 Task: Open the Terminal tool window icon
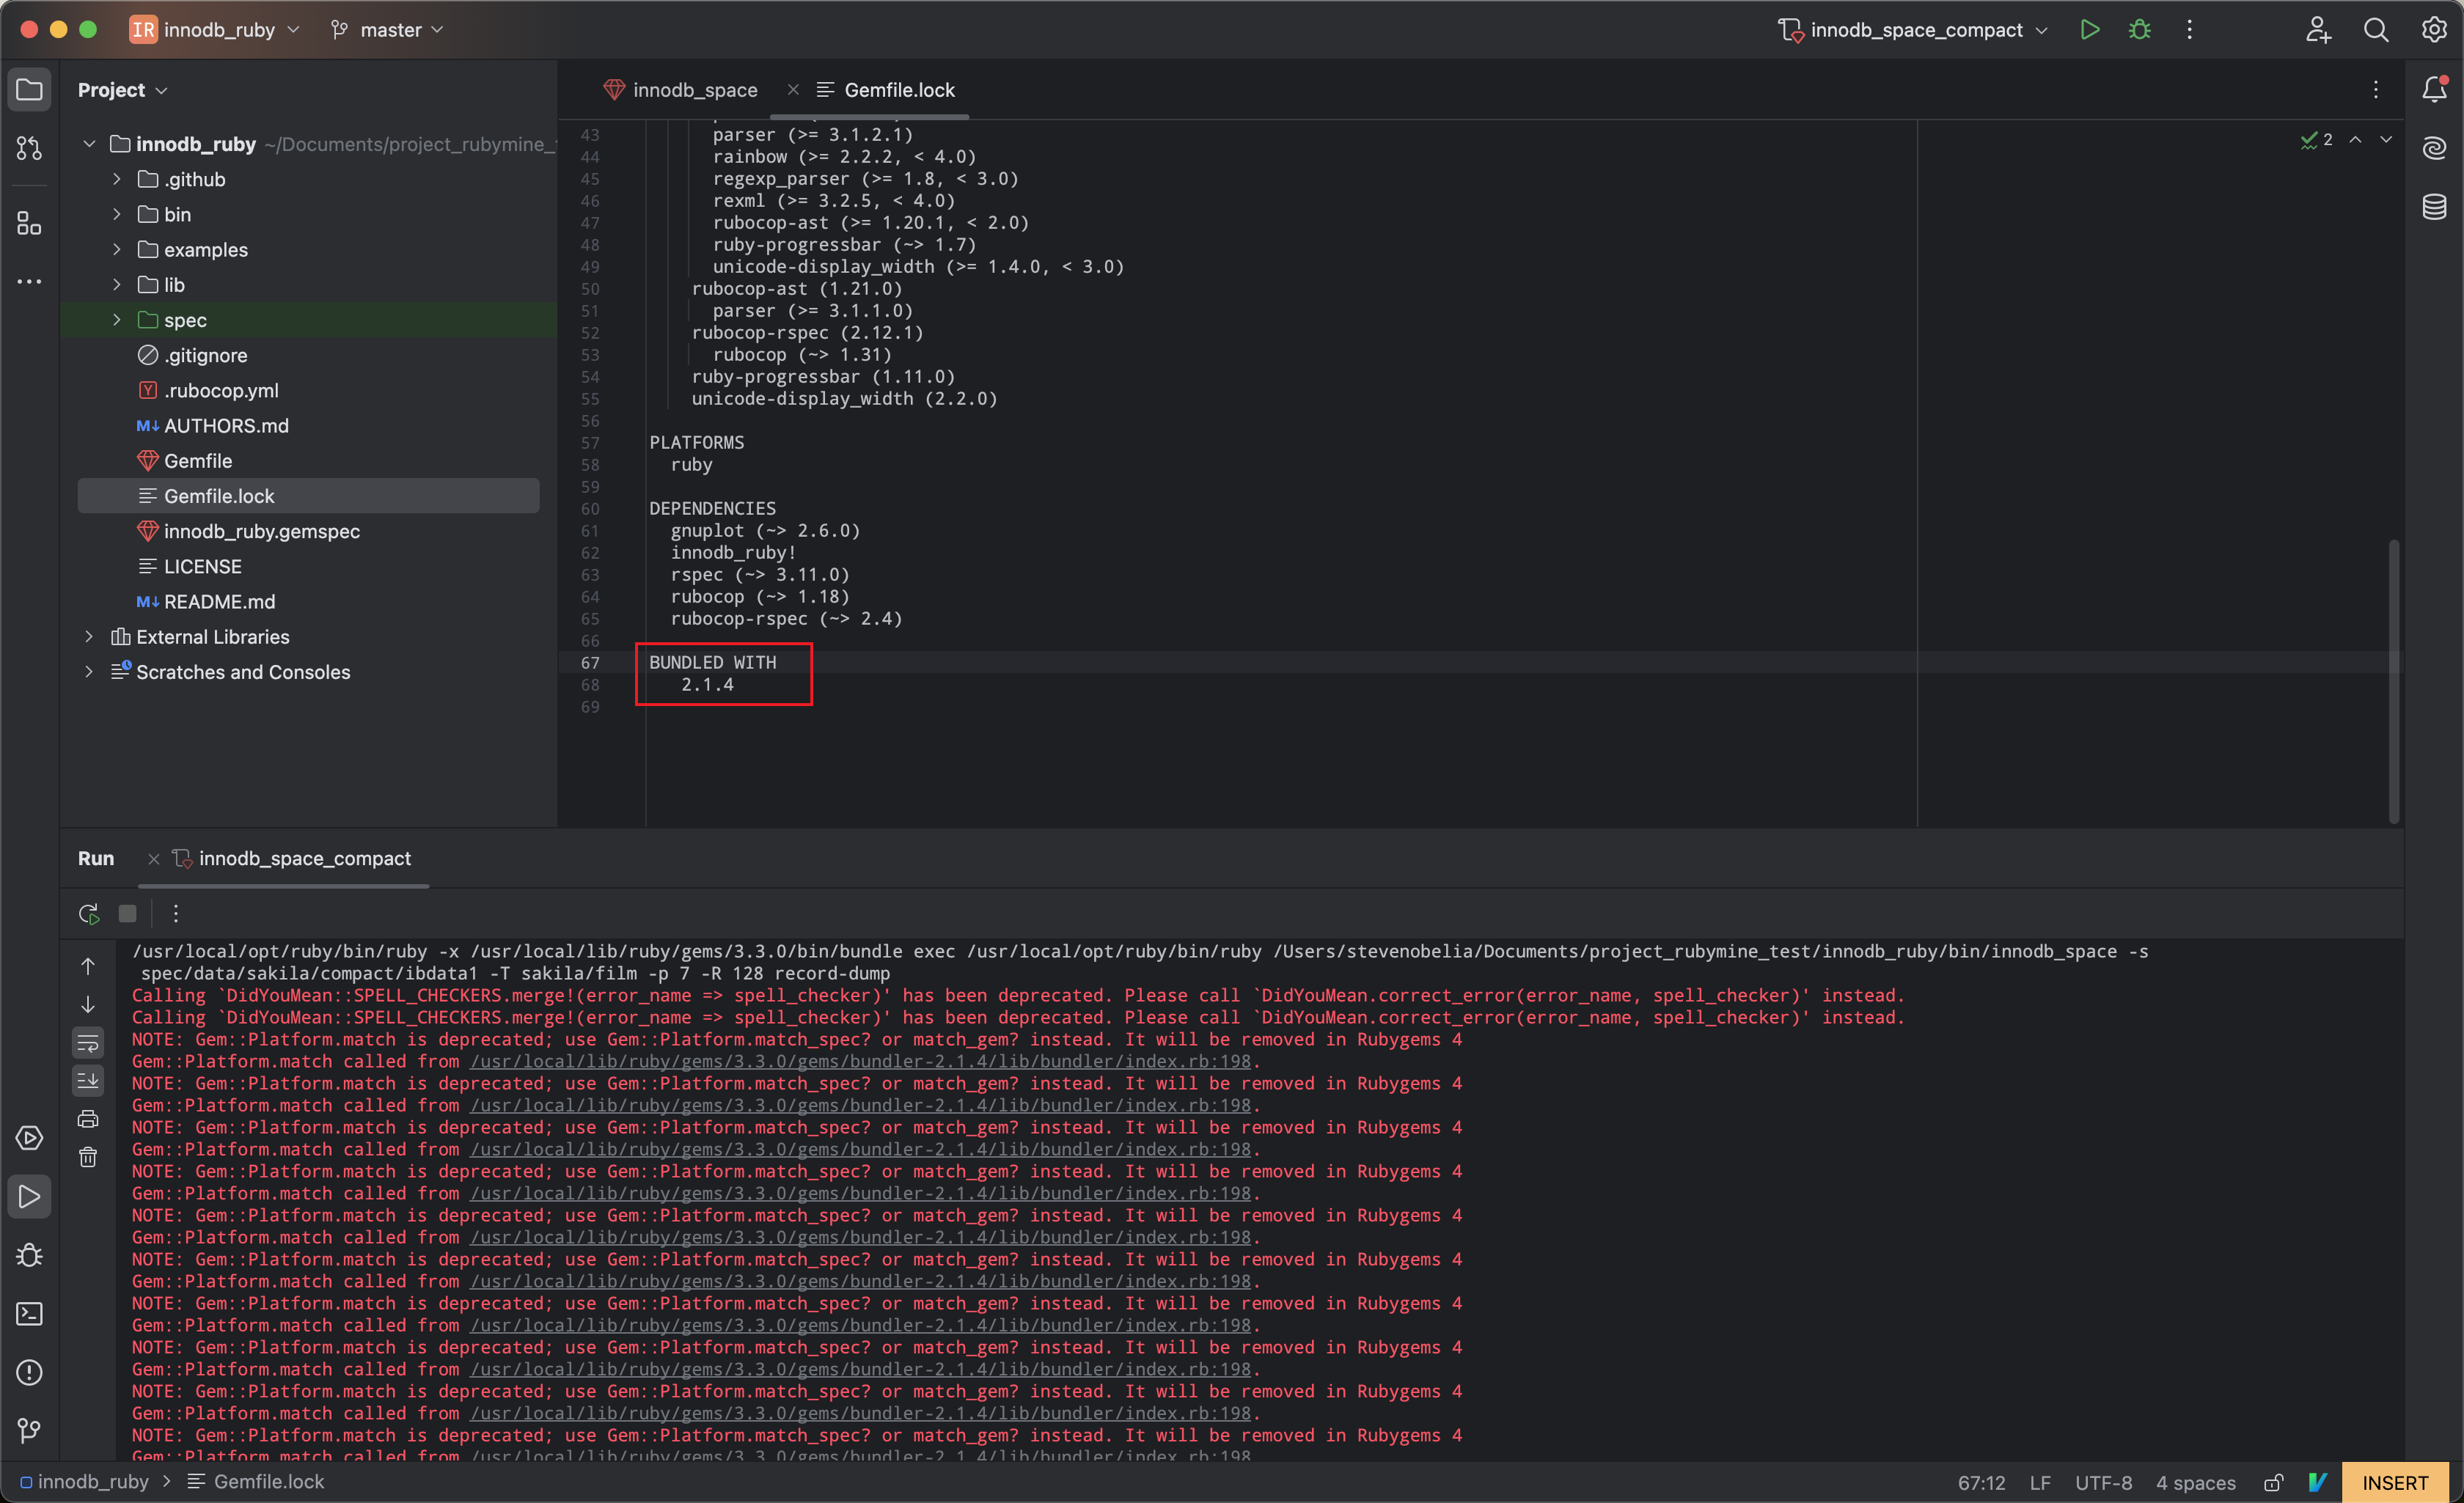pos(29,1313)
